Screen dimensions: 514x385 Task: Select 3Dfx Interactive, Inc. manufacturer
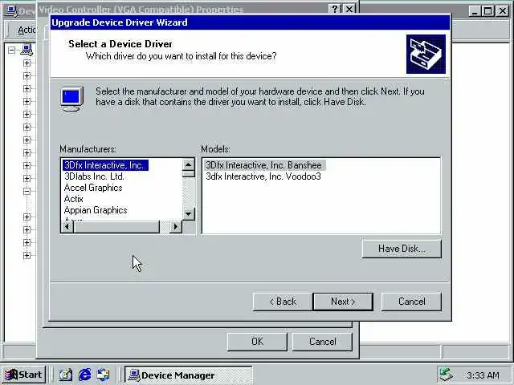pyautogui.click(x=105, y=165)
